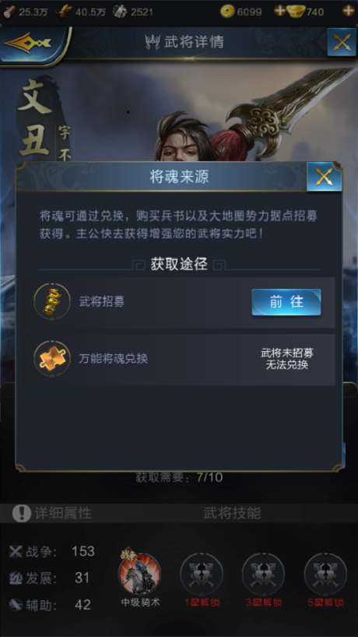Click the orange puzzle-piece 万能将魂兑换 icon
358x637 pixels.
click(52, 359)
